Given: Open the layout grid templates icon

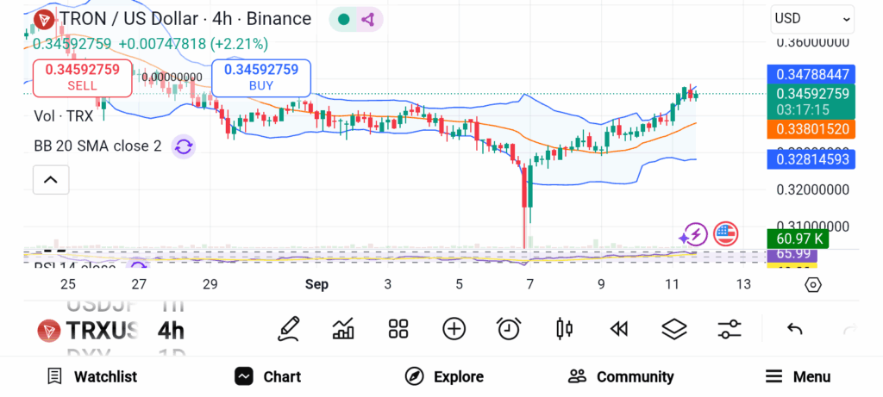Looking at the screenshot, I should [398, 328].
